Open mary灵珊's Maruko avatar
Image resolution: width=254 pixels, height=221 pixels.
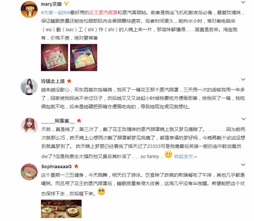pyautogui.click(x=29, y=9)
